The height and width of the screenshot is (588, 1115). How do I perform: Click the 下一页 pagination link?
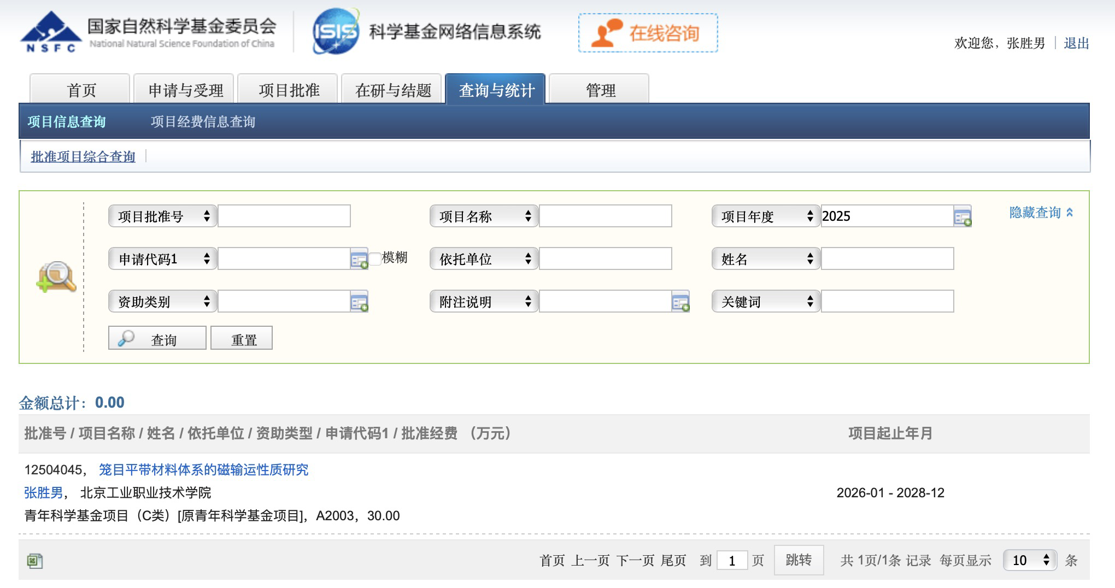tap(635, 561)
